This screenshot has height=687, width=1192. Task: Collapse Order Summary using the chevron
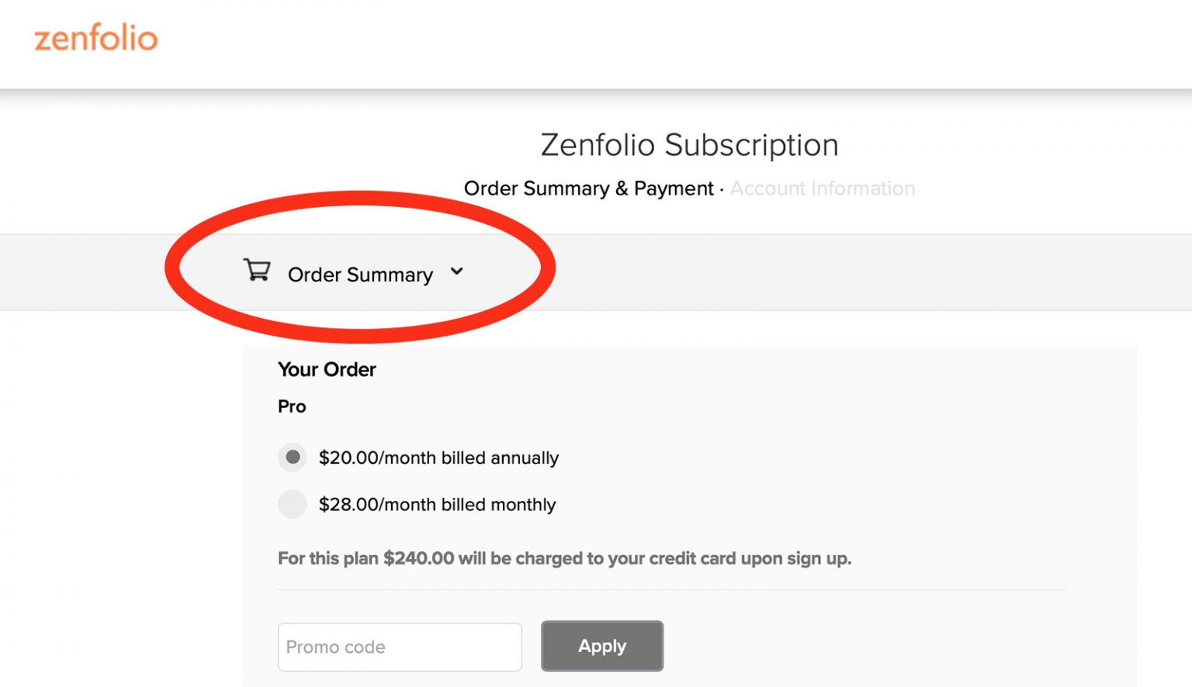(x=457, y=272)
